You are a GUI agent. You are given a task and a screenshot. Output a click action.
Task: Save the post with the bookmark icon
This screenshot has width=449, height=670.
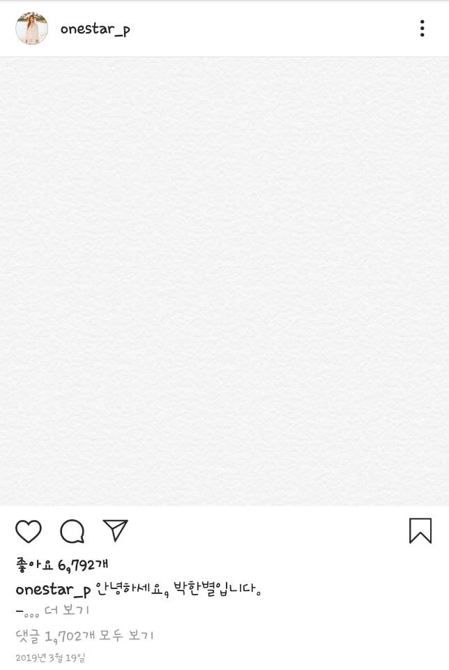[420, 531]
